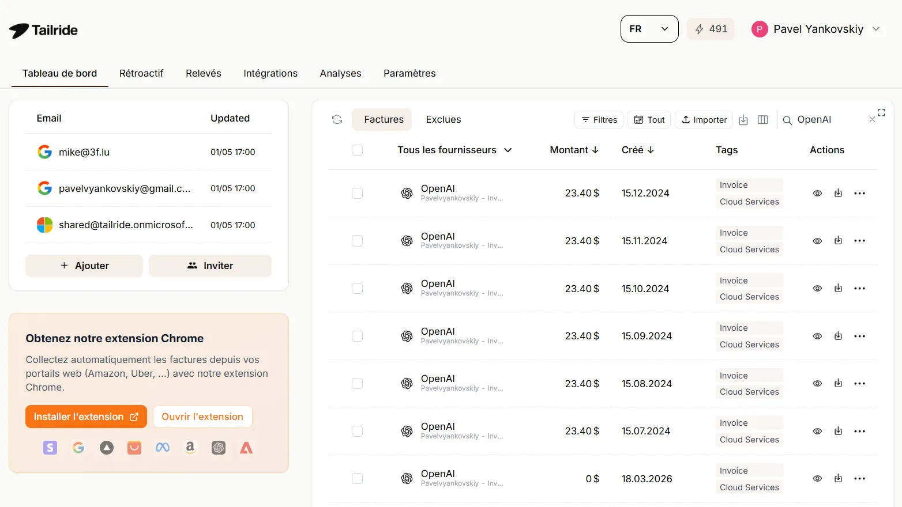Download the 15.12.2024 invoice
The width and height of the screenshot is (902, 507).
838,193
